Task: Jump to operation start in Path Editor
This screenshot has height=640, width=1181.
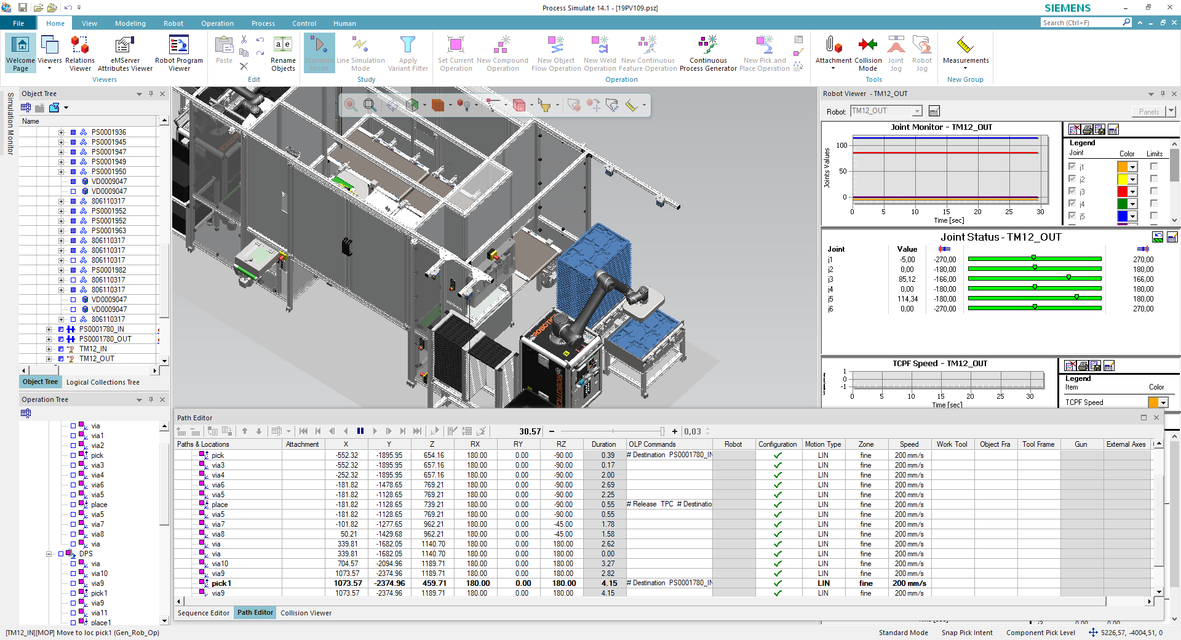Action: pos(304,431)
